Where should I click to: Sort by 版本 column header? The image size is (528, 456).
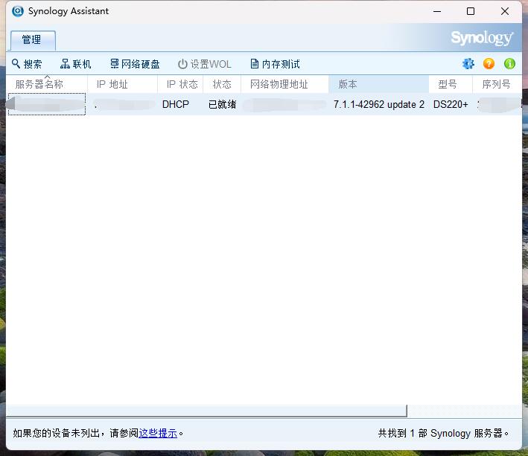point(378,84)
